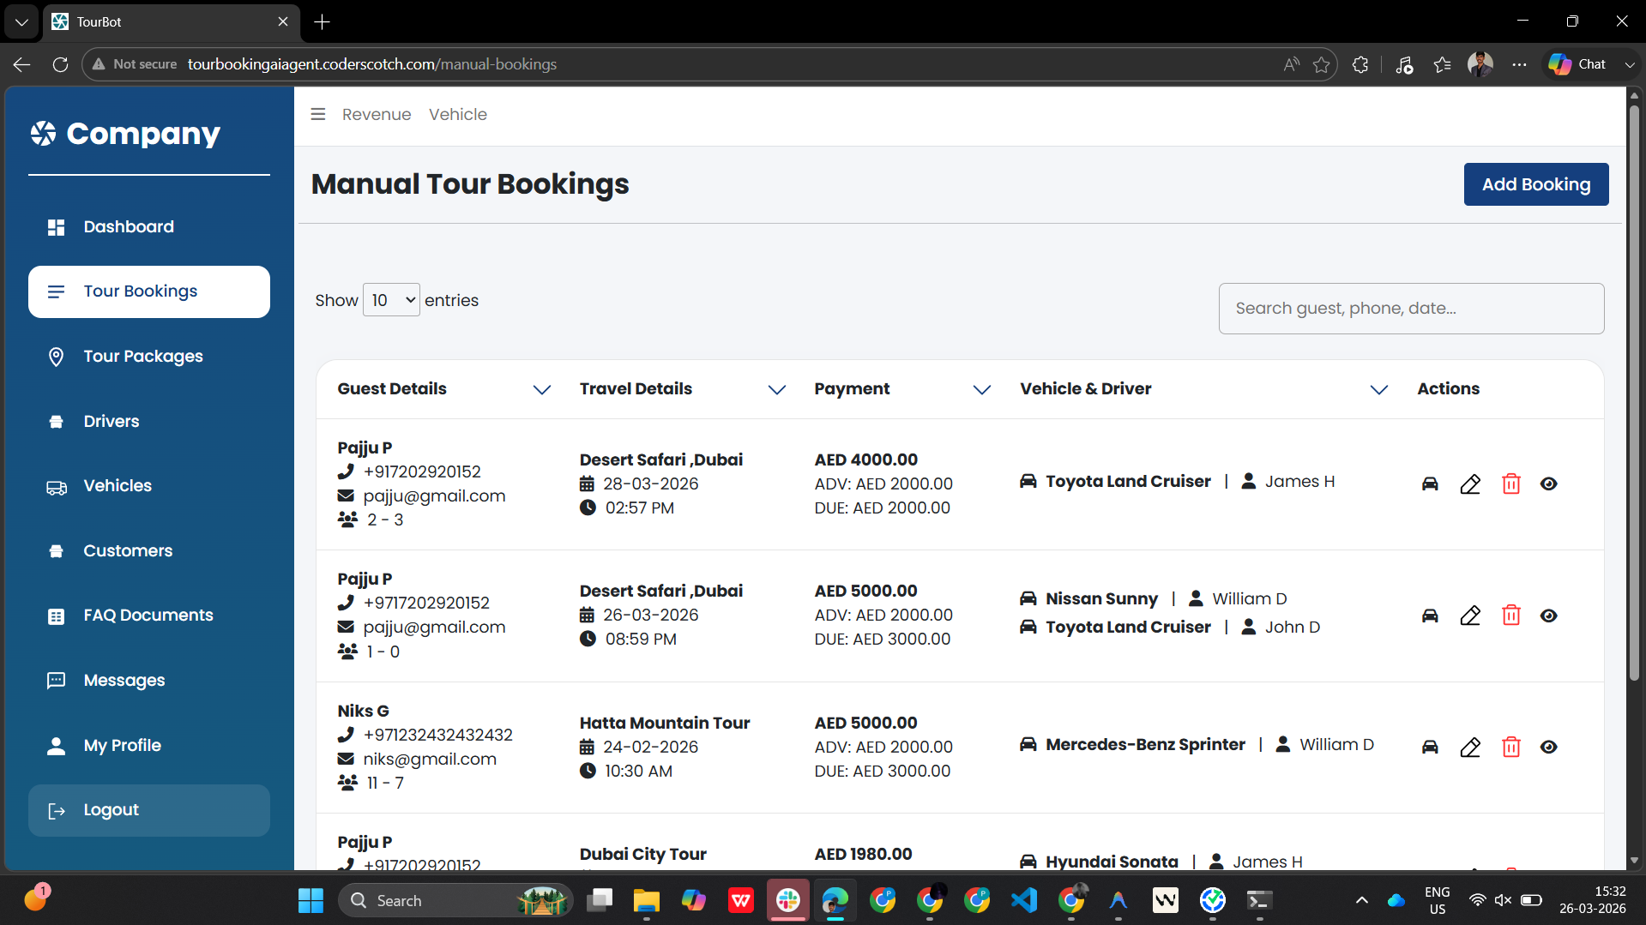1646x925 pixels.
Task: Go back in the browser
Action: 21,64
